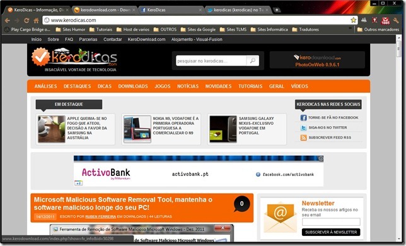Open the VÍDEOS category
Image resolution: width=406 pixels, height=246 pixels.
299,86
